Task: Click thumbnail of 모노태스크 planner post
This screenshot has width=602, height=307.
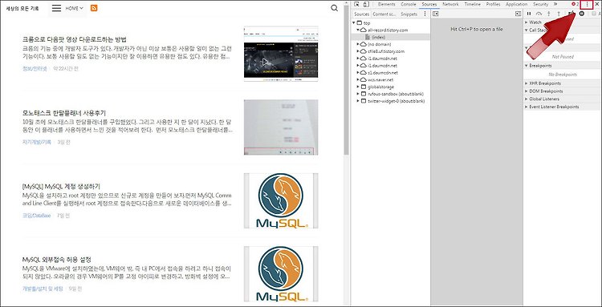Action: (x=281, y=127)
